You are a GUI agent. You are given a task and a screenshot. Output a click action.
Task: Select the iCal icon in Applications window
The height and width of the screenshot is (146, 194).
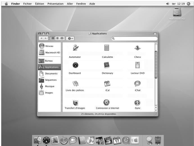coord(107,83)
